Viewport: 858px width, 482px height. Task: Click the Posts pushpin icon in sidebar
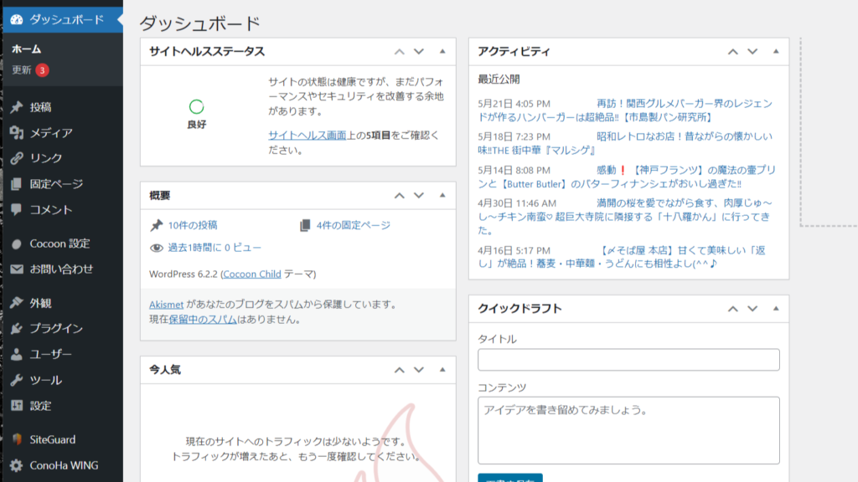[x=17, y=107]
